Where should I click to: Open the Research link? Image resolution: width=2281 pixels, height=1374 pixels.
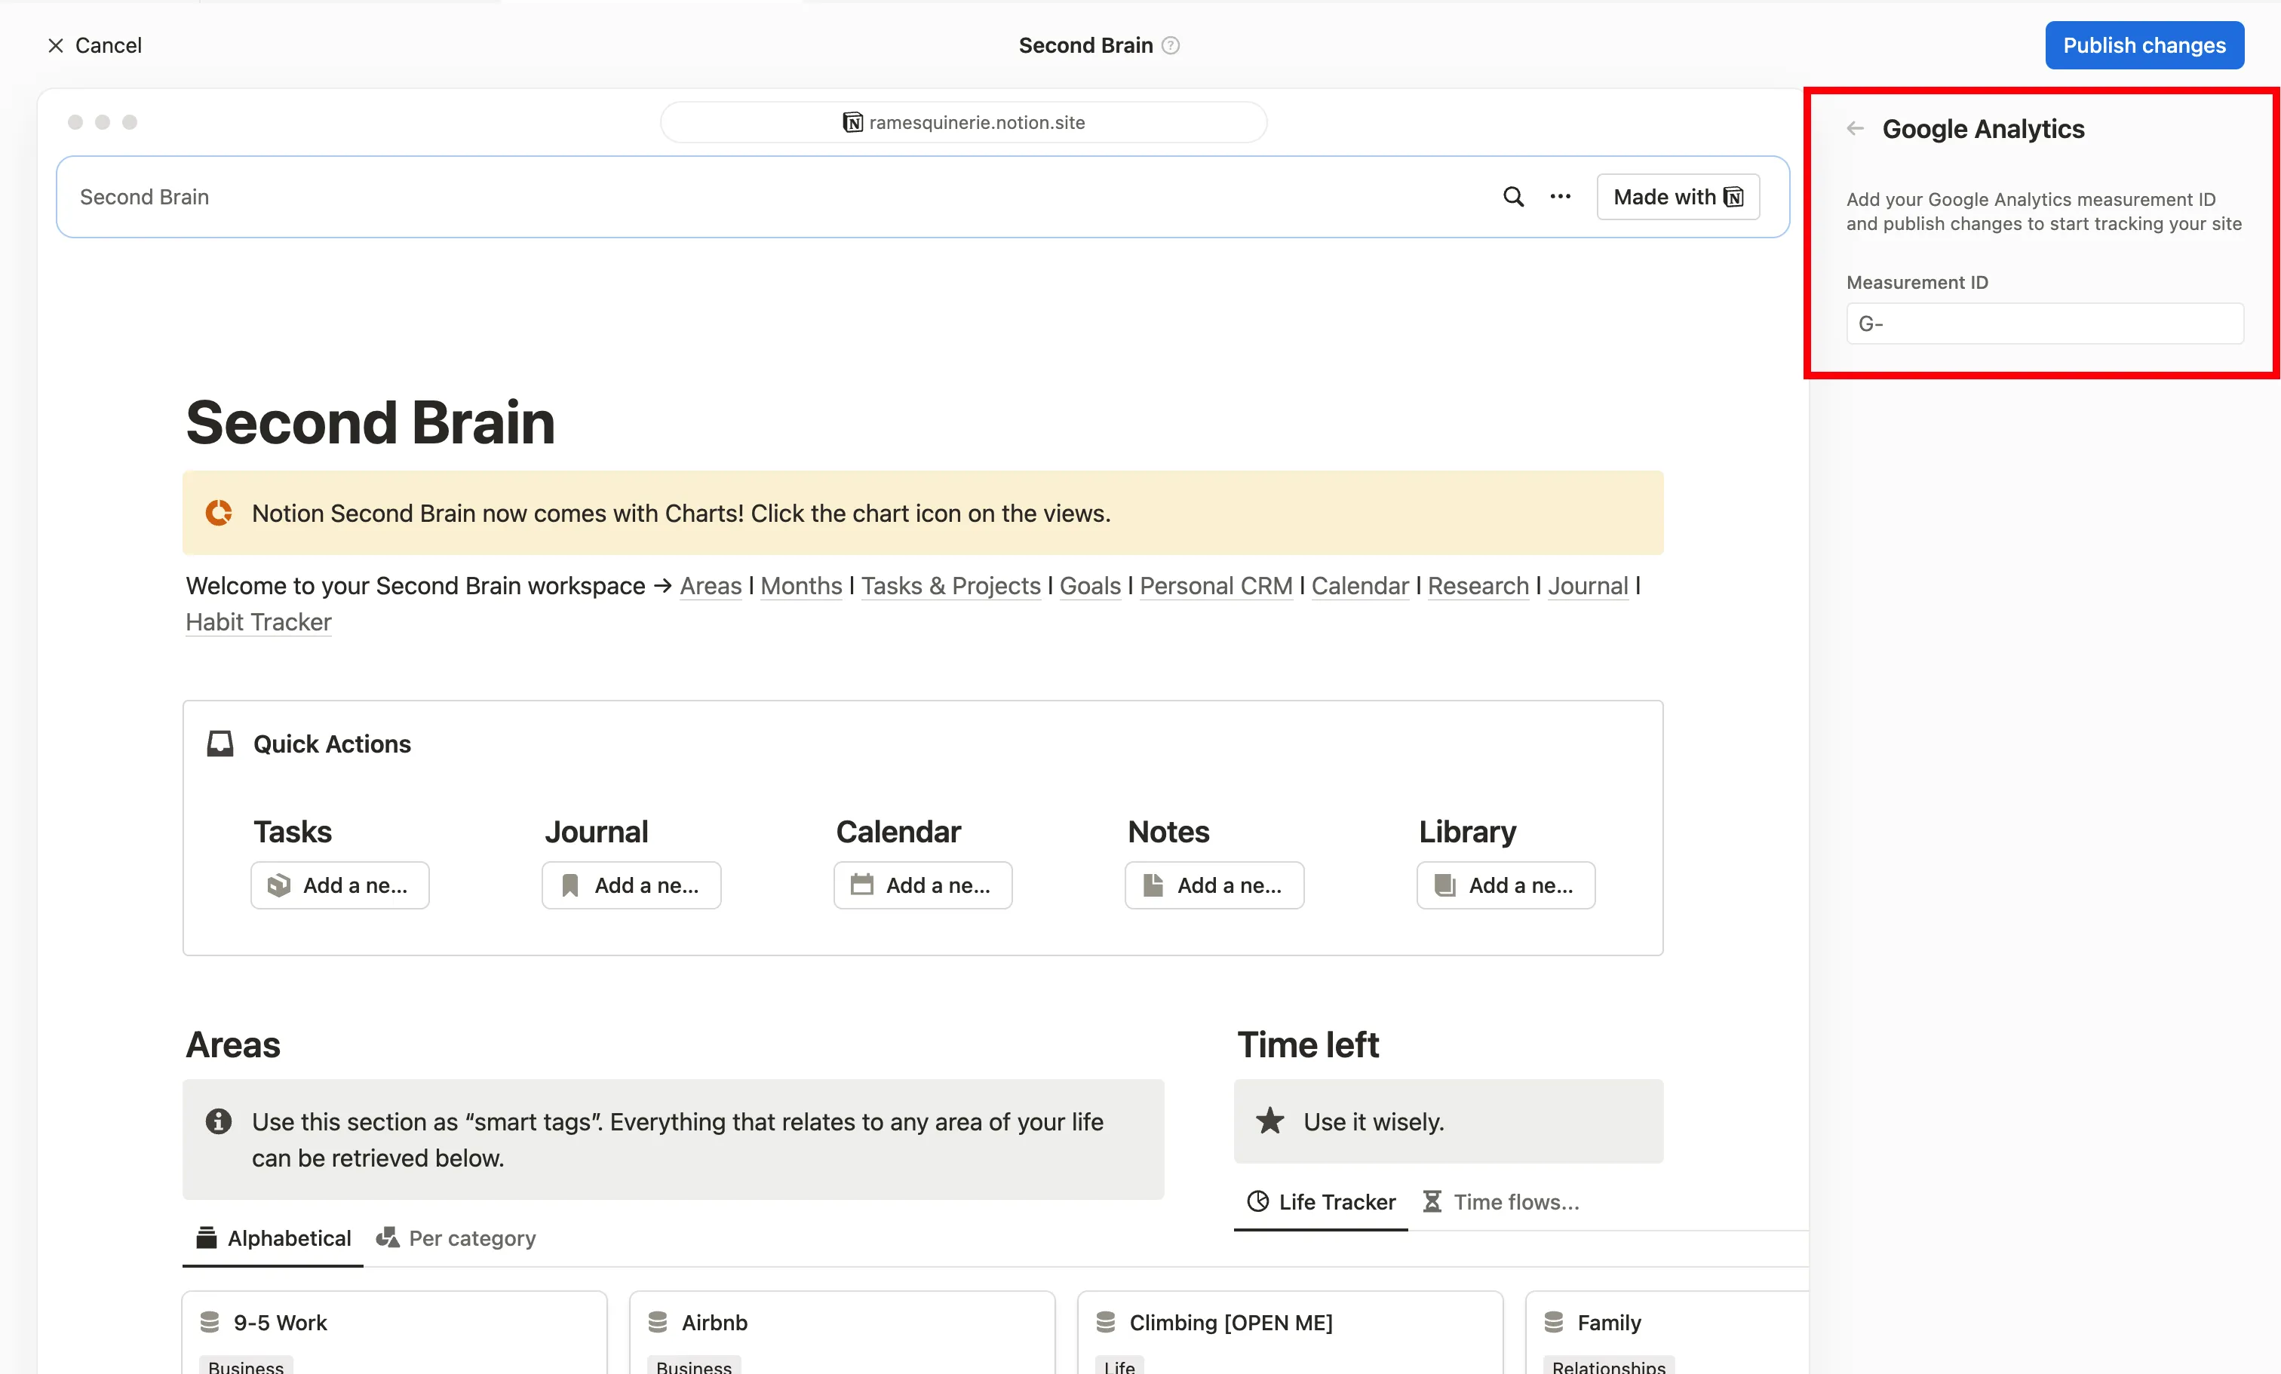coord(1478,586)
